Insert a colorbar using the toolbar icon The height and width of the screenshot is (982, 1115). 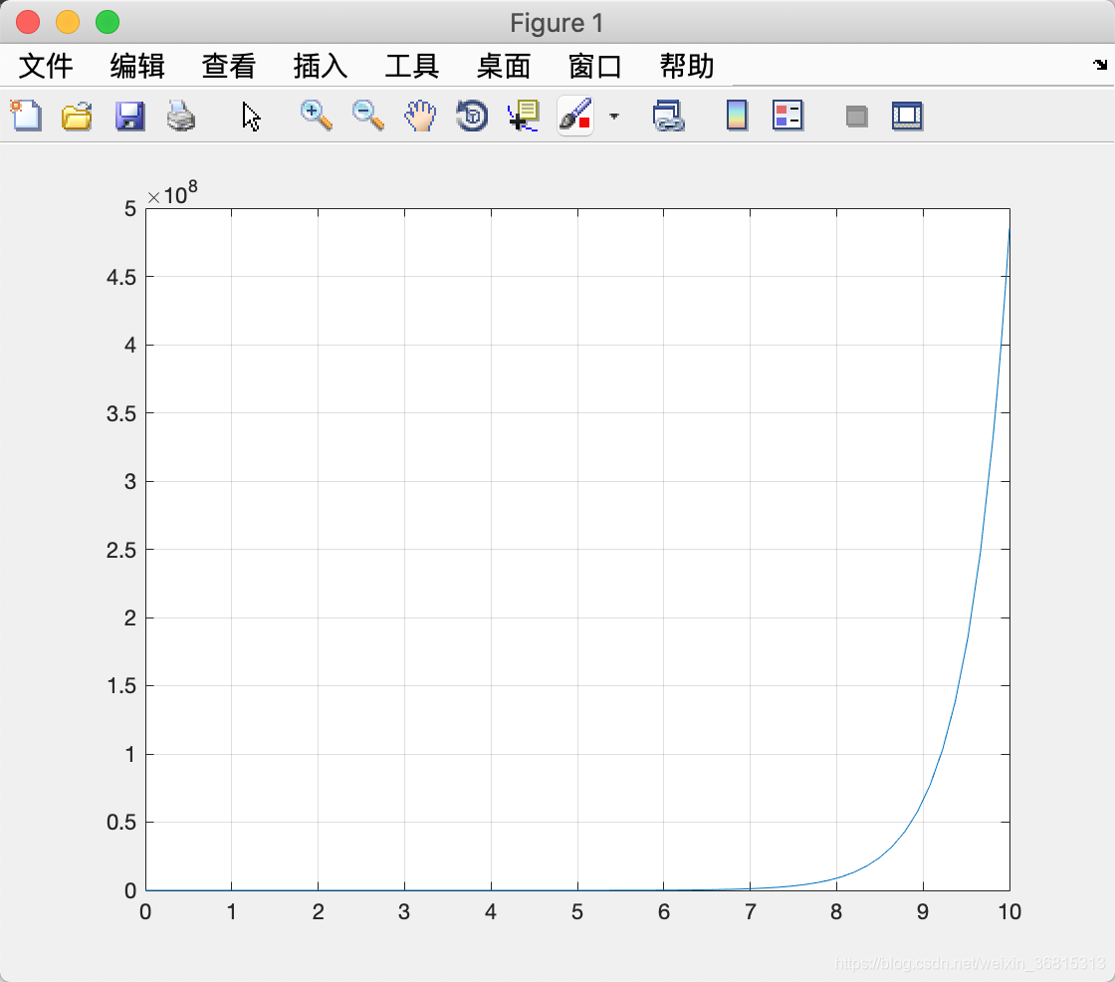click(x=737, y=116)
